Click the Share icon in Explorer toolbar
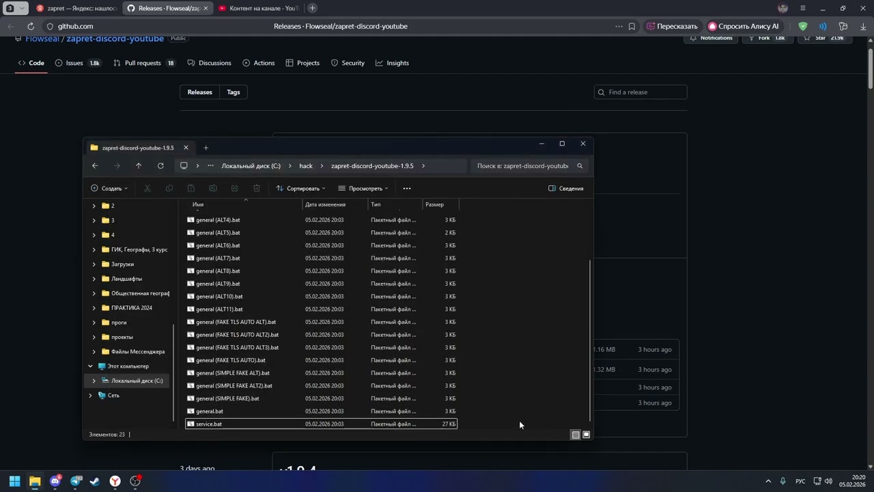 (x=235, y=189)
